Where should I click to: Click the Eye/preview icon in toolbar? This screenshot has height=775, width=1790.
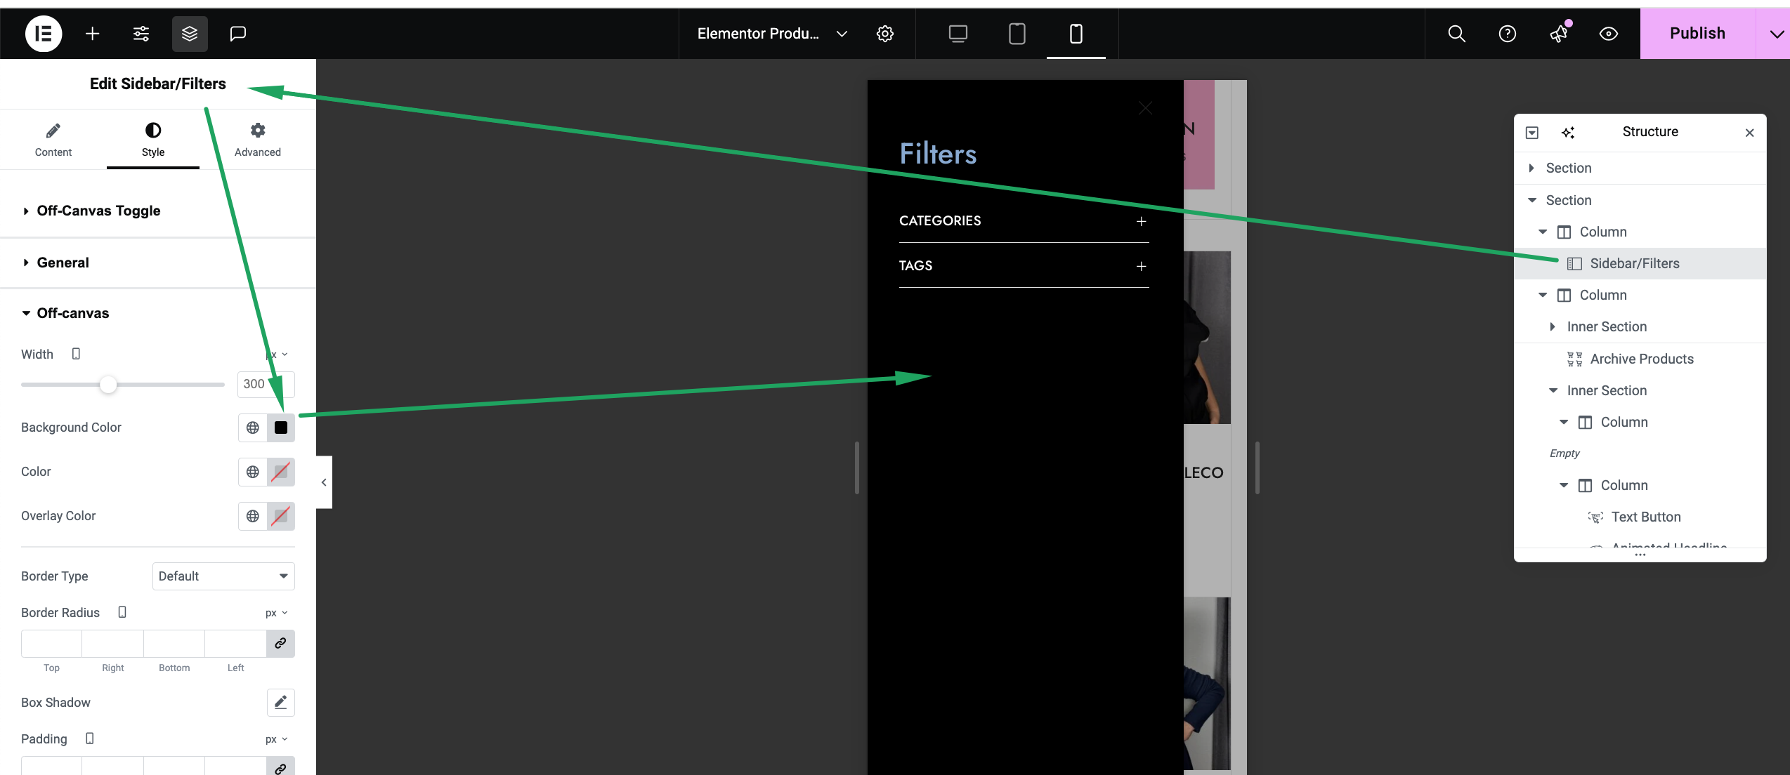1611,33
